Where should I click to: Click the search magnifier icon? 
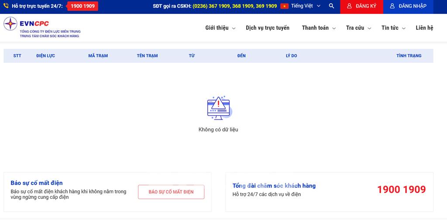331,6
